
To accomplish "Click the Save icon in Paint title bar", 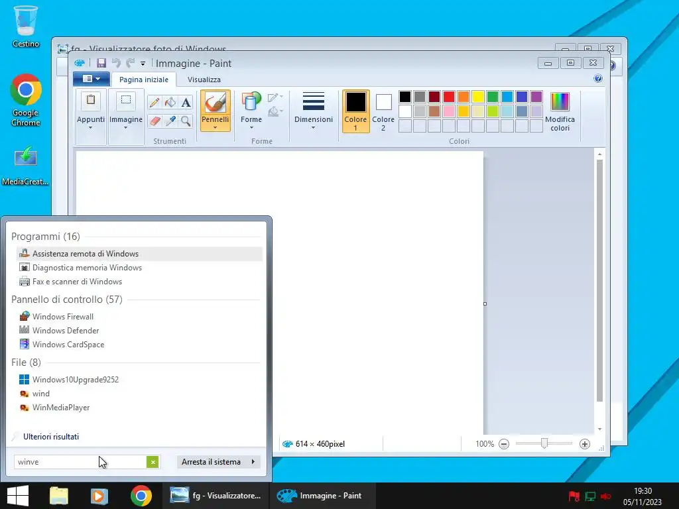I will [x=101, y=63].
